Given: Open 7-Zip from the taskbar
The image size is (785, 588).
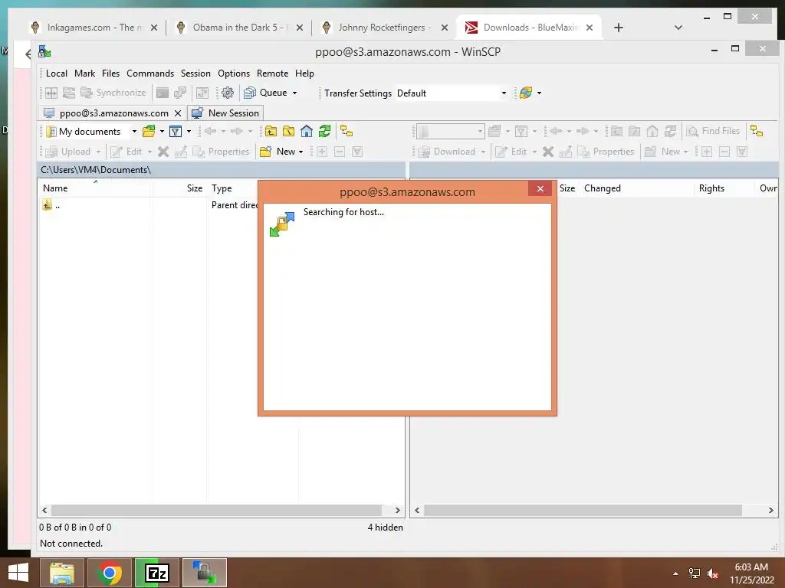Looking at the screenshot, I should point(156,573).
